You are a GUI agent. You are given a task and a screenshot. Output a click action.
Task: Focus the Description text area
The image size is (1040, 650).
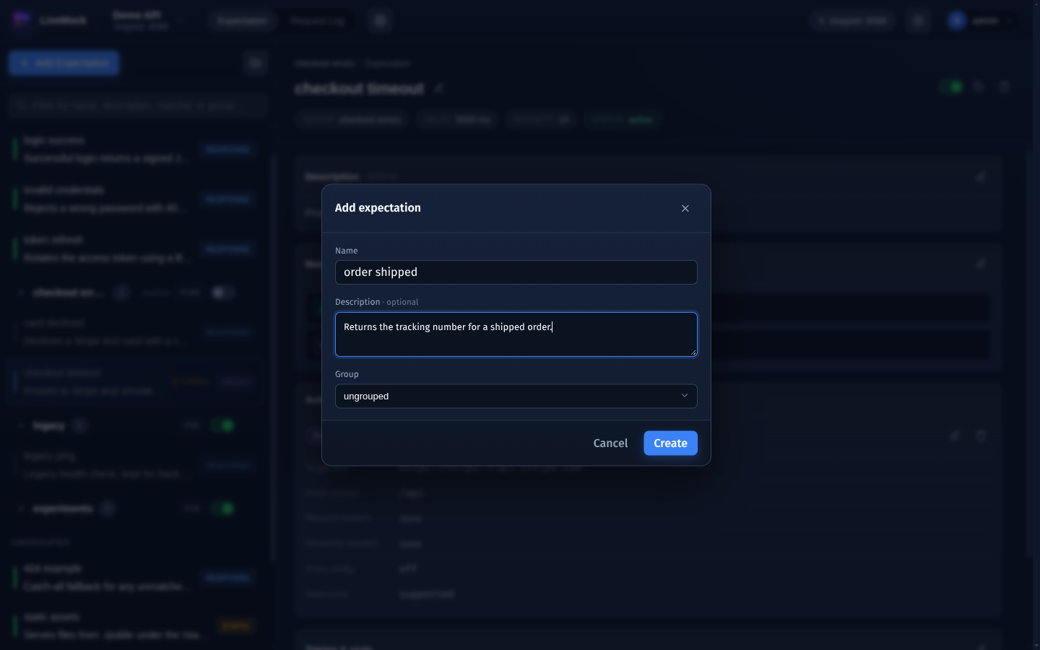click(x=516, y=334)
